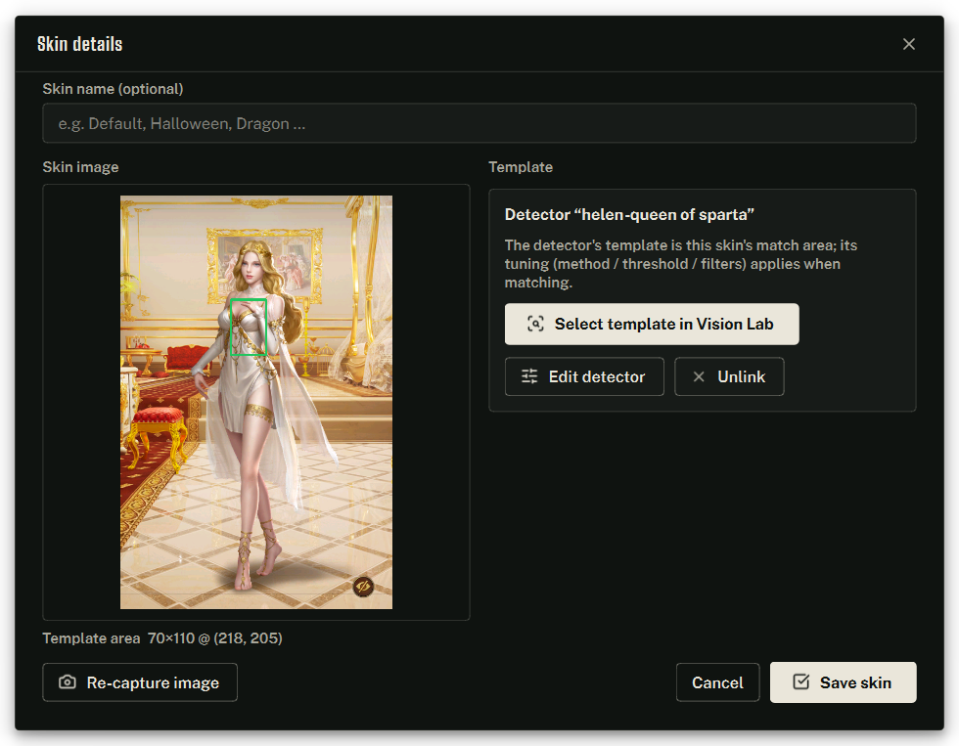Re-capture the skin image
959x746 pixels.
point(140,682)
